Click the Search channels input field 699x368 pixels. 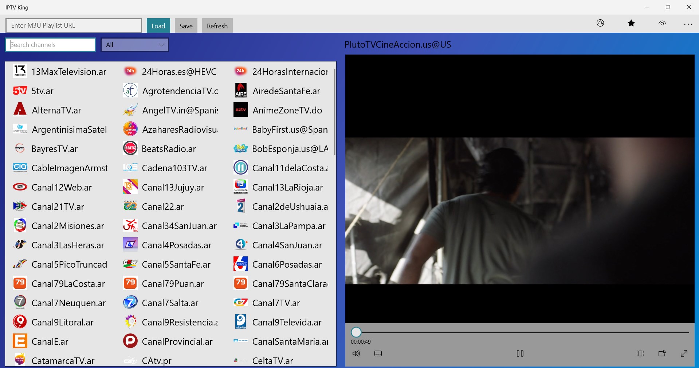click(50, 44)
